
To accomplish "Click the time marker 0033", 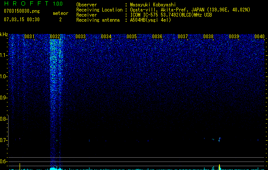I will [x=81, y=37].
